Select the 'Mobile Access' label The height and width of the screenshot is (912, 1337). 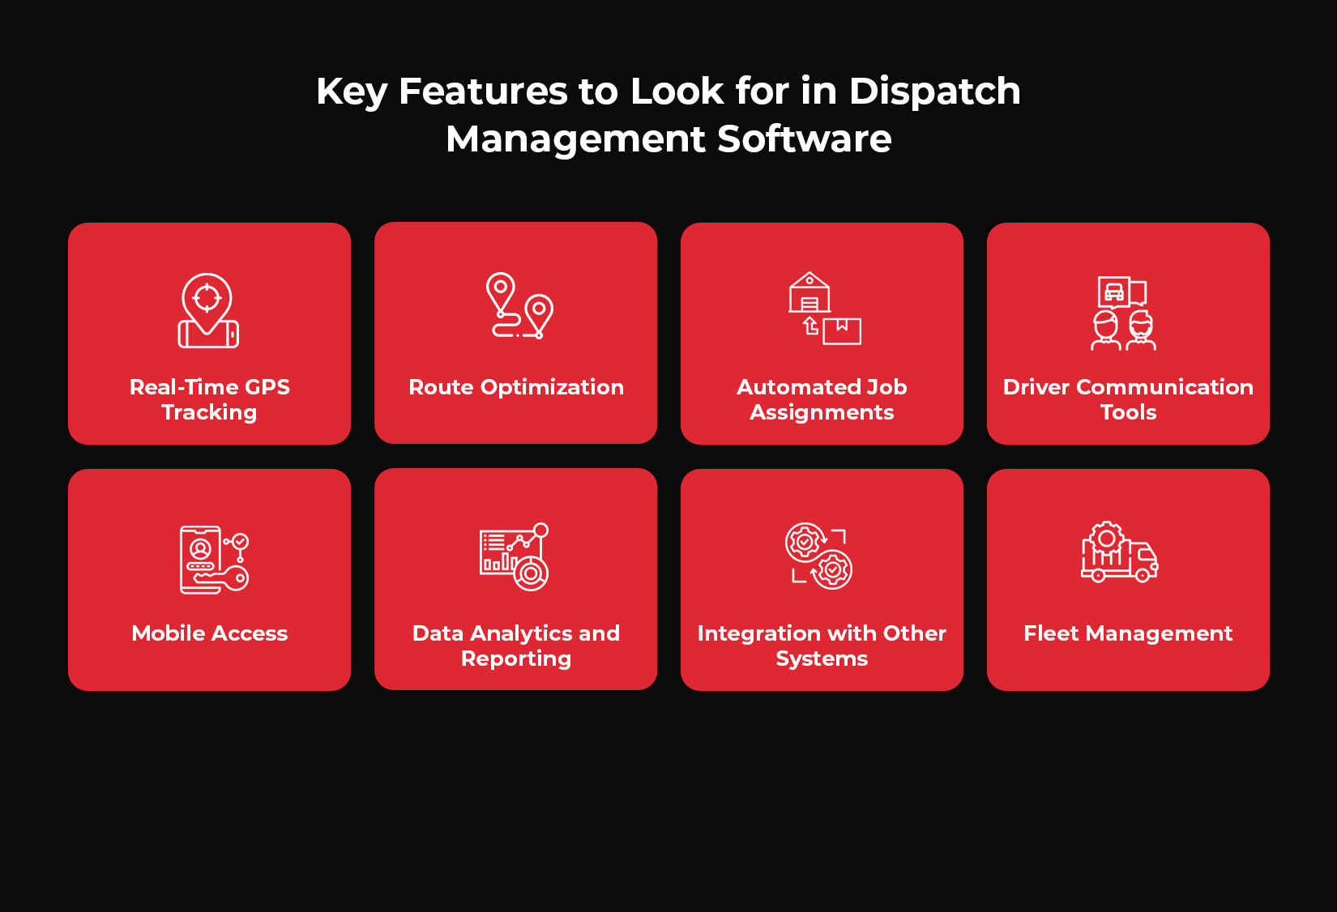[x=210, y=633]
